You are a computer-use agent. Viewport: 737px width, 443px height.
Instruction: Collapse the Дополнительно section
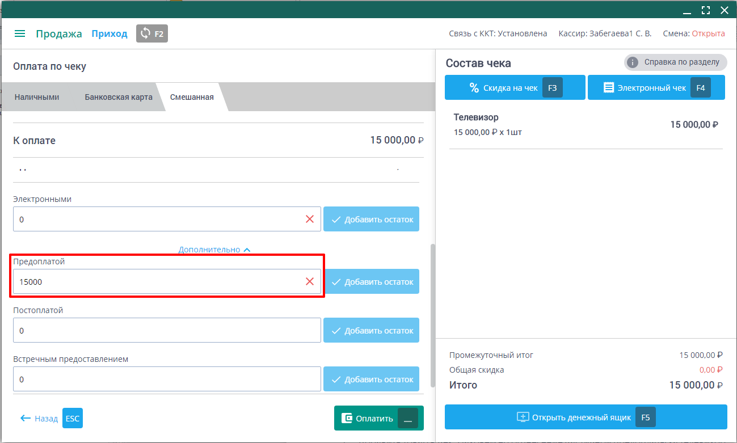(x=214, y=250)
